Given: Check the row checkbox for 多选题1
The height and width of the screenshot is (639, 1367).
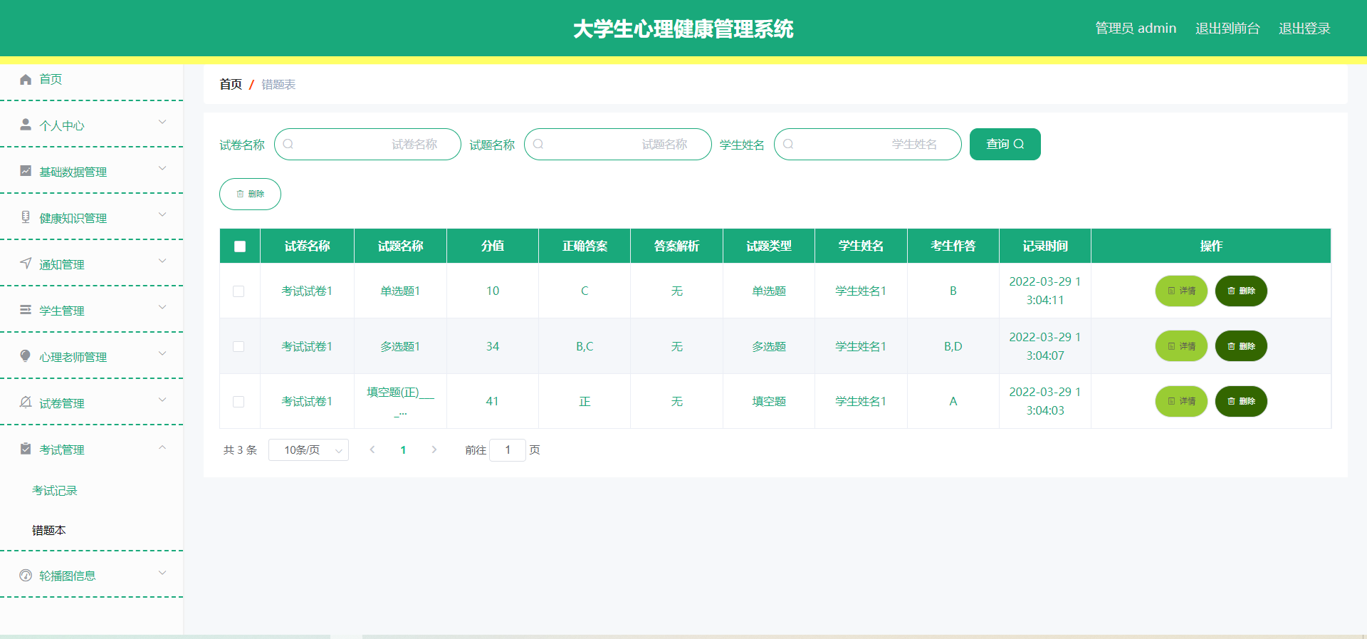Looking at the screenshot, I should pyautogui.click(x=239, y=347).
